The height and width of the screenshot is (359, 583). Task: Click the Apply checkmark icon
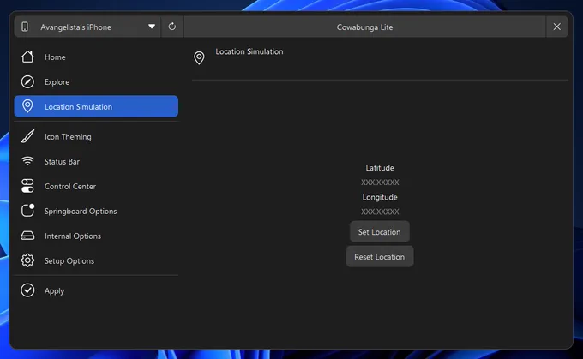(x=27, y=290)
